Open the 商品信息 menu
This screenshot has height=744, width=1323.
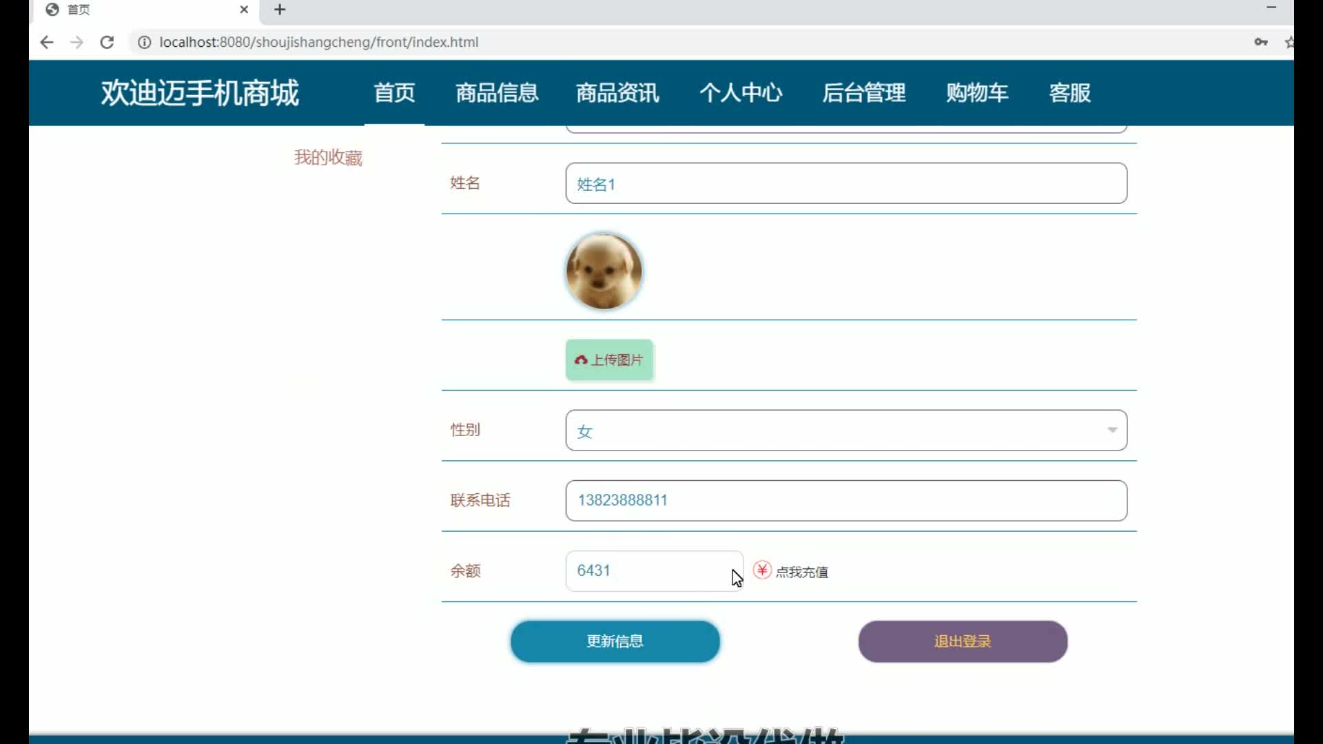[x=496, y=92]
